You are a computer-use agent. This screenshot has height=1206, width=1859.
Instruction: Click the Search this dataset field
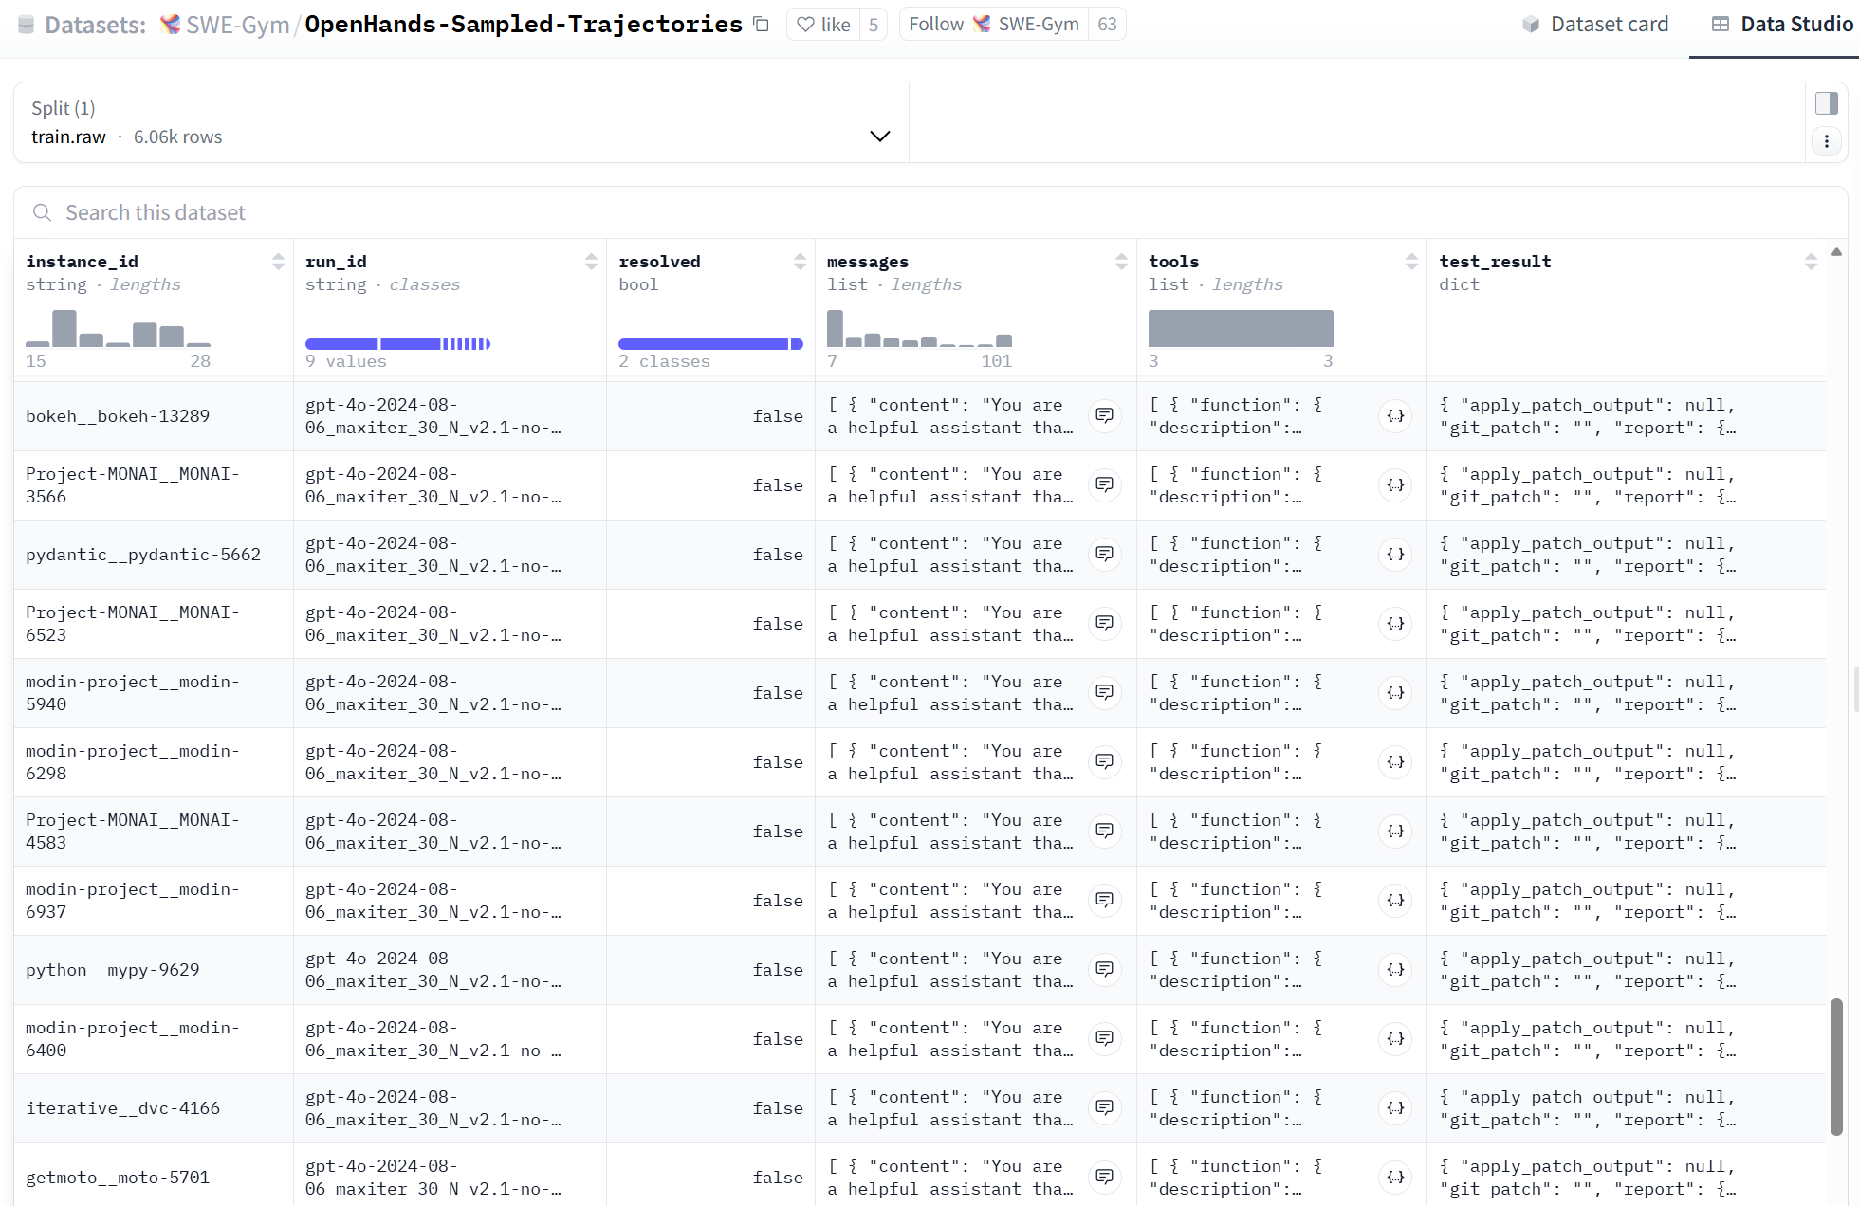(x=929, y=212)
